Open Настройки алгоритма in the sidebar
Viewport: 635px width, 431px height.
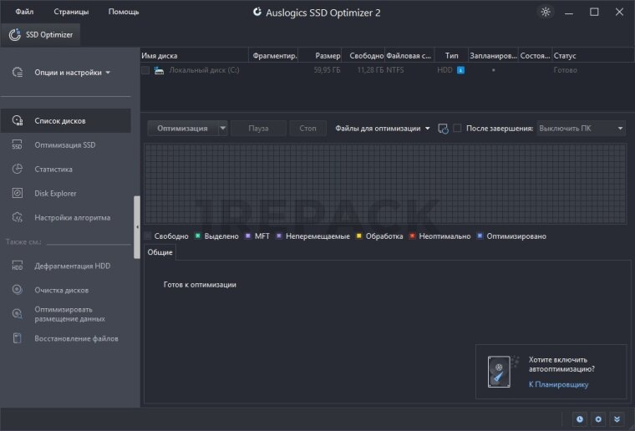pos(72,218)
